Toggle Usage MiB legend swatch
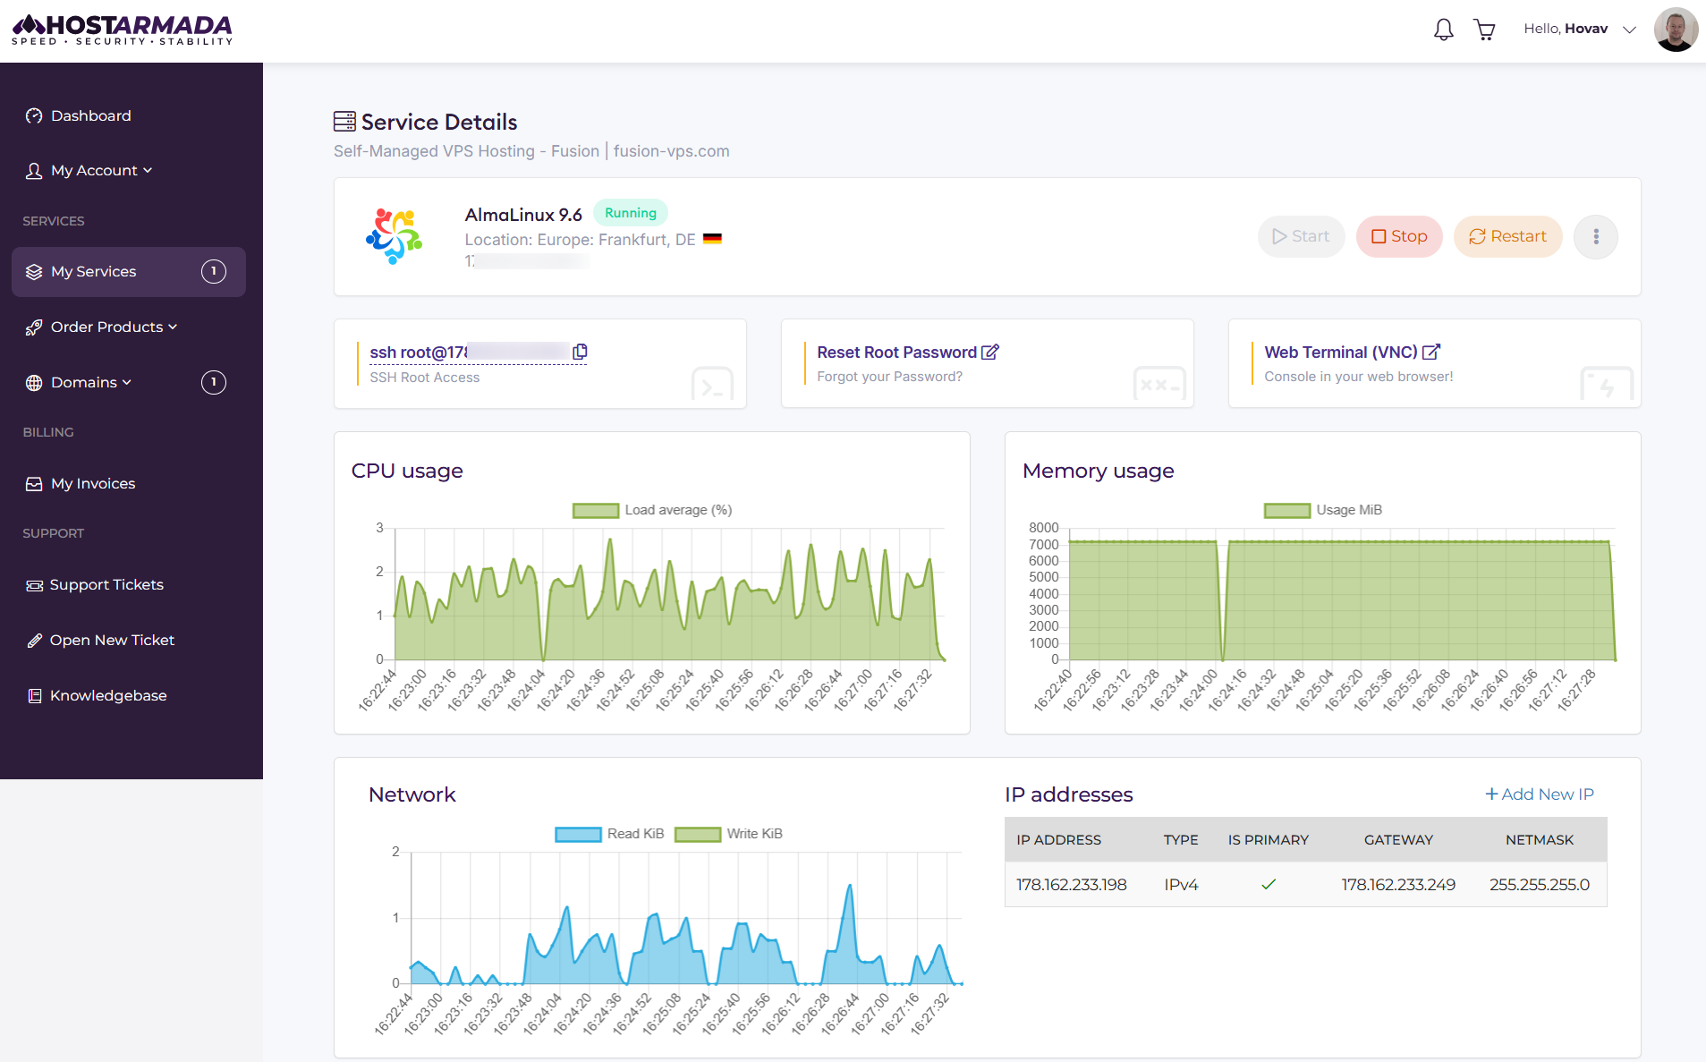This screenshot has width=1706, height=1062. [x=1287, y=510]
